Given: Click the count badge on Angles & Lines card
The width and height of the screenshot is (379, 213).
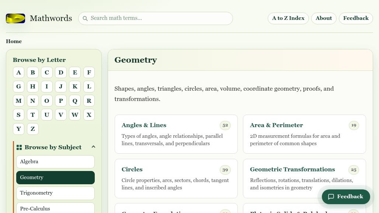Looking at the screenshot, I should pyautogui.click(x=225, y=125).
